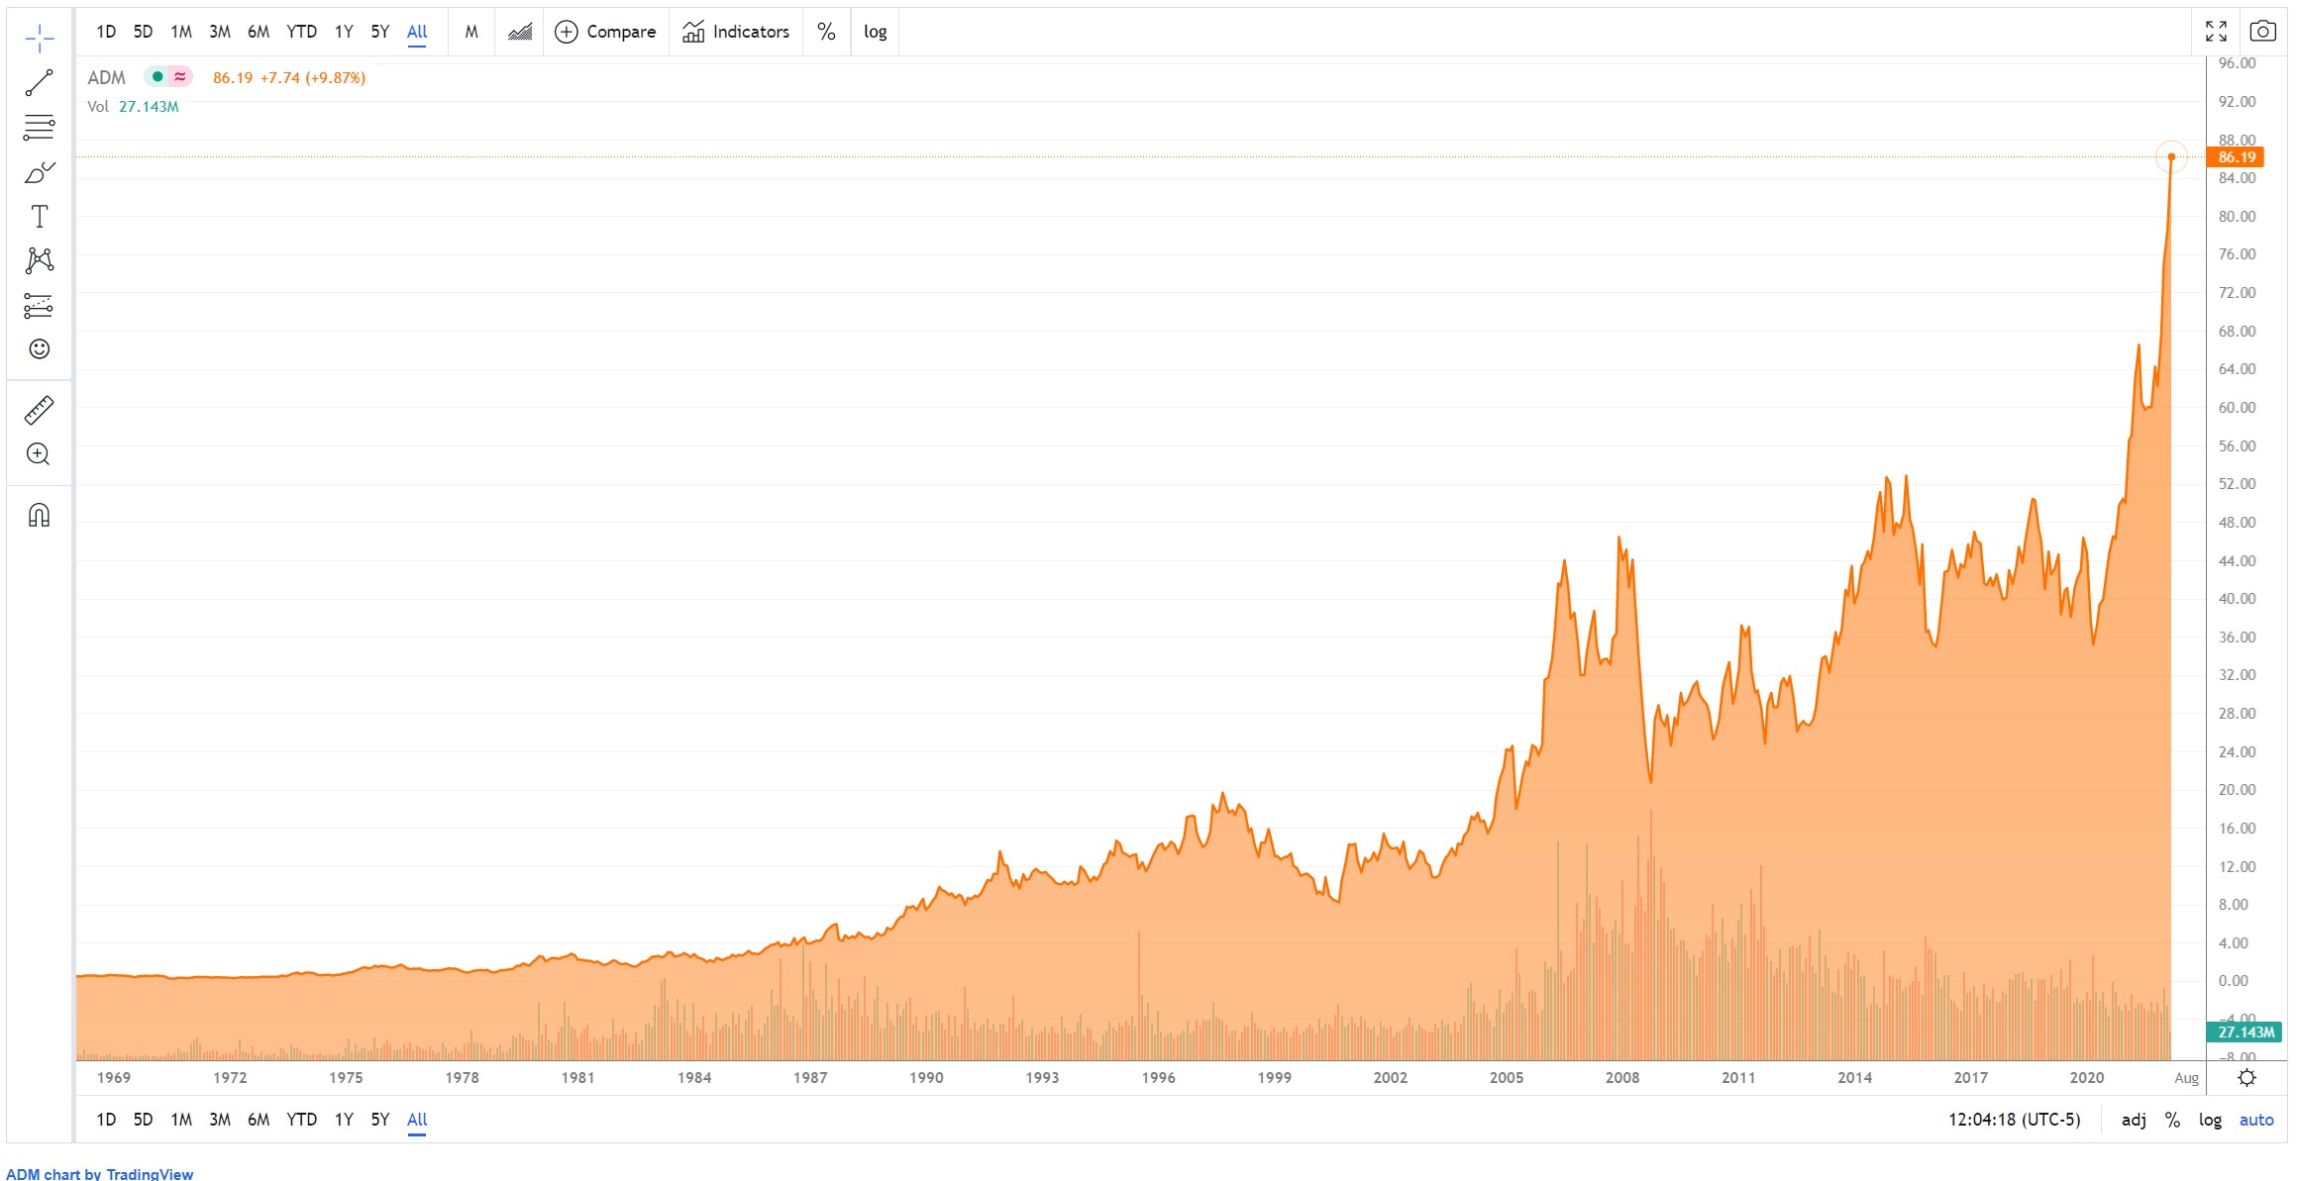
Task: Toggle log scale in top toolbar
Action: [875, 32]
